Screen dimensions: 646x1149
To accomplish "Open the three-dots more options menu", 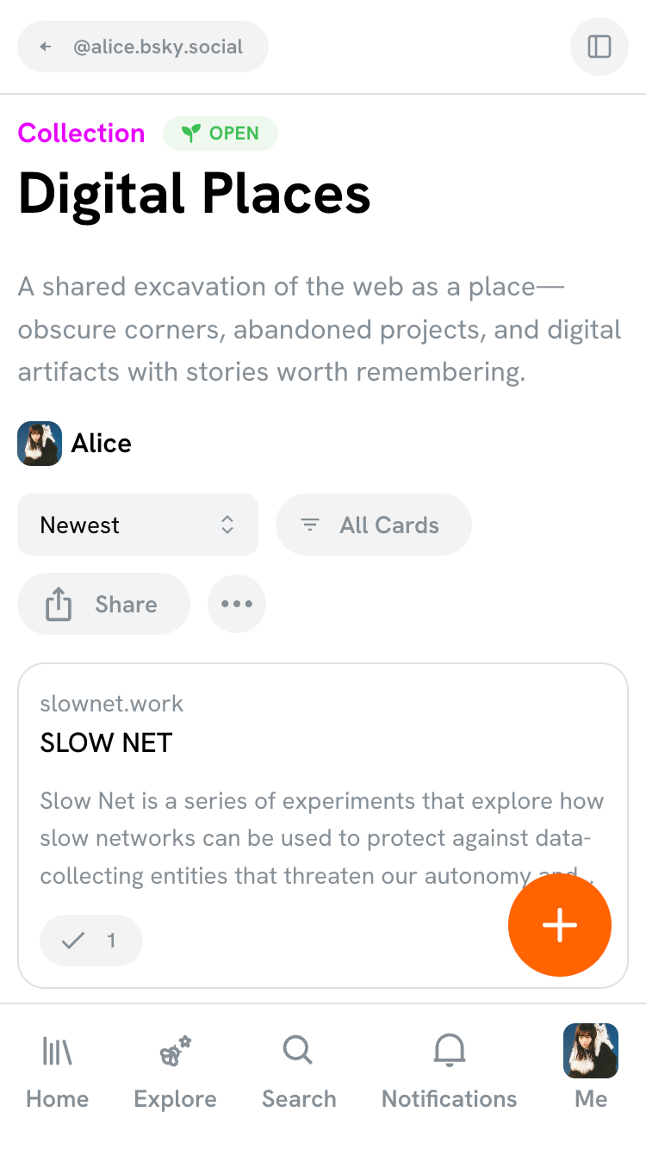I will click(x=237, y=604).
